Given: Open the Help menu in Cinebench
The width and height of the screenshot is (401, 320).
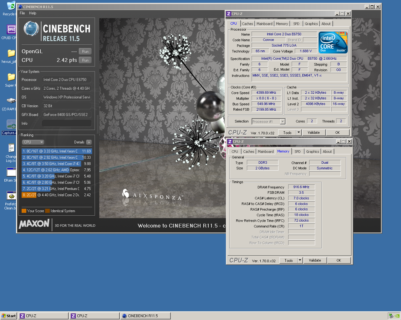Looking at the screenshot, I should (x=33, y=13).
